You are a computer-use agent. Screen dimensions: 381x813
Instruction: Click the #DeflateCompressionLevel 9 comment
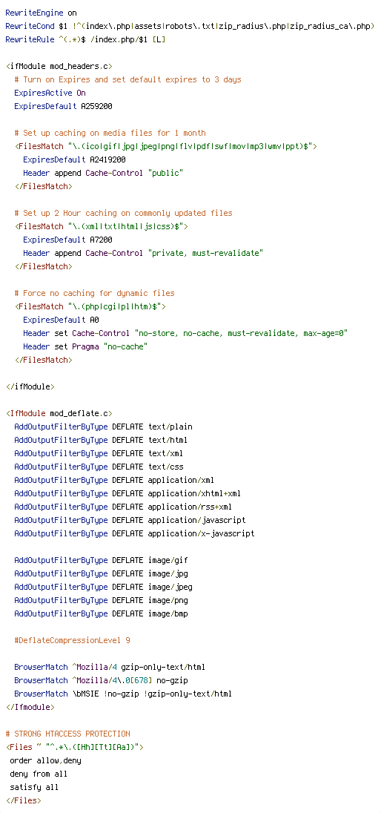[72, 640]
